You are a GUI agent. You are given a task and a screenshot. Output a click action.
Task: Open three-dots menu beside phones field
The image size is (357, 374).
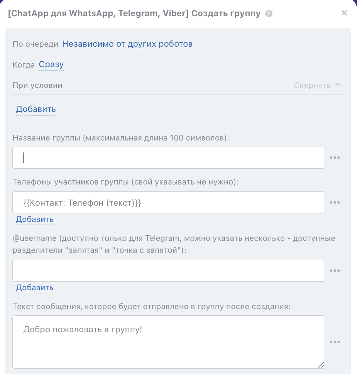point(335,203)
